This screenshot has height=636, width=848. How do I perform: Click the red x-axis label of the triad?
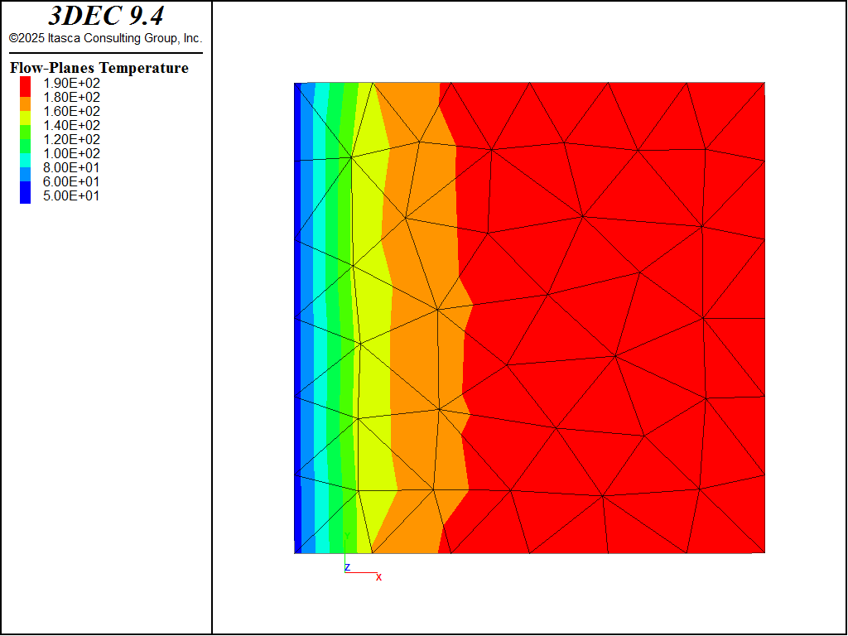click(x=378, y=577)
